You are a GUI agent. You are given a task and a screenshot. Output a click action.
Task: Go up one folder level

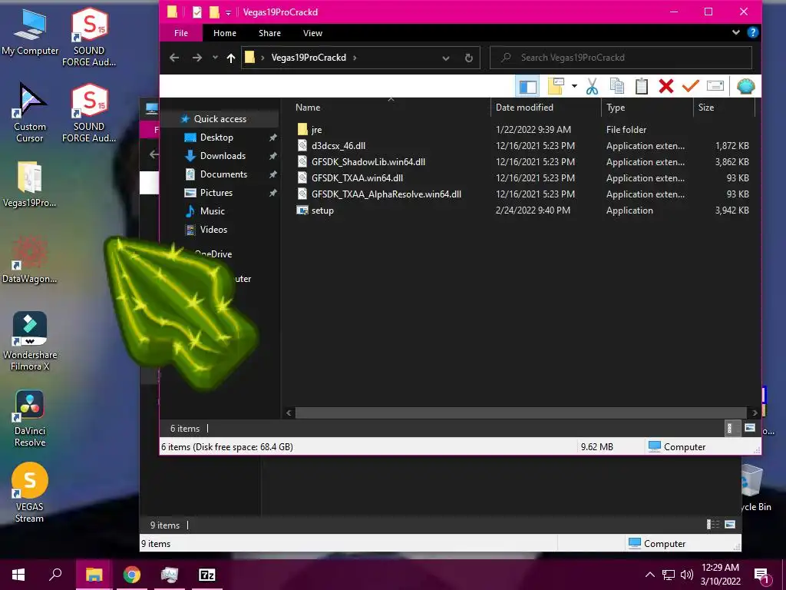click(230, 58)
